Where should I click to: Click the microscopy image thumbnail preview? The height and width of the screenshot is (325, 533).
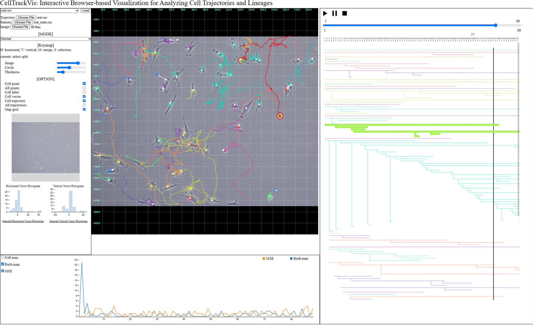tap(46, 148)
